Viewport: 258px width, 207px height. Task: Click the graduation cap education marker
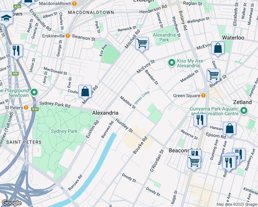point(6,18)
